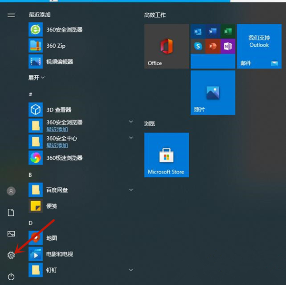Image resolution: width=286 pixels, height=285 pixels.
Task: Open the Office tile
Action: (166, 46)
